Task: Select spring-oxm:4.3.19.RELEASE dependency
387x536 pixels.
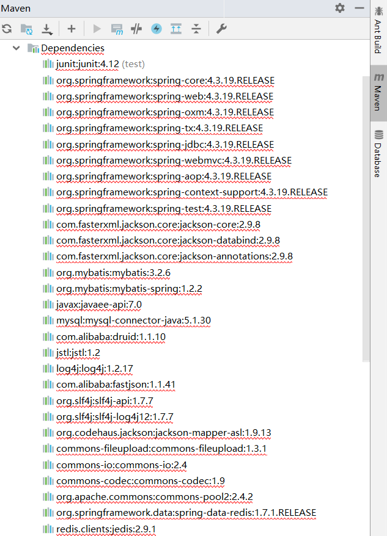Action: (158, 112)
